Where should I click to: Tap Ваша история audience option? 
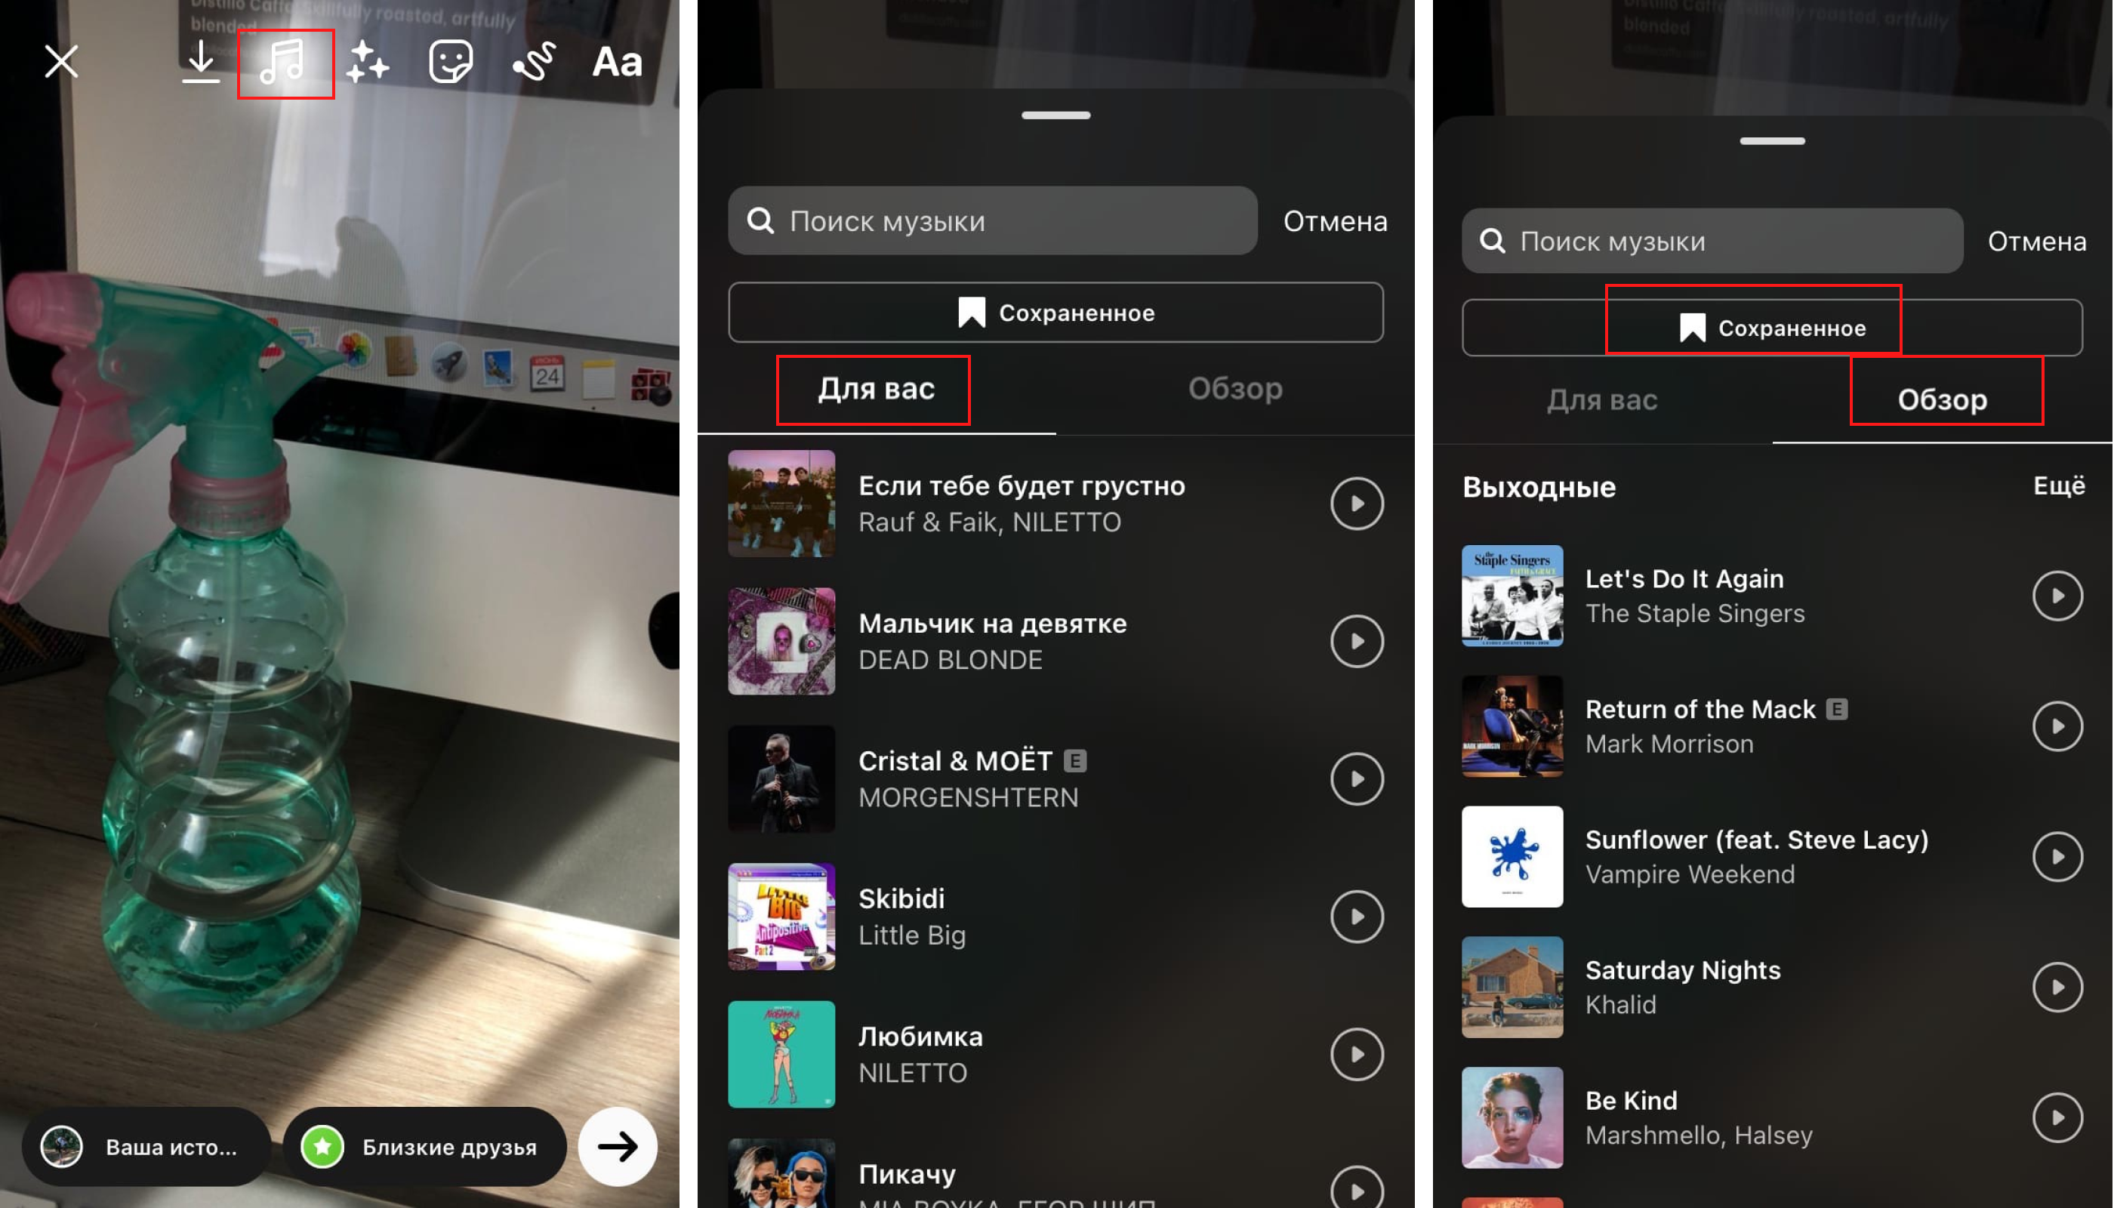(x=146, y=1145)
